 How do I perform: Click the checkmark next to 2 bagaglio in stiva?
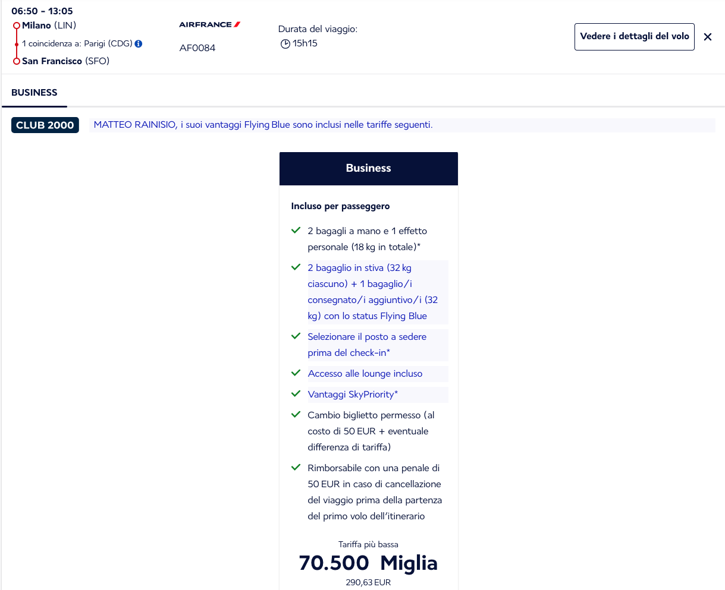(x=296, y=267)
